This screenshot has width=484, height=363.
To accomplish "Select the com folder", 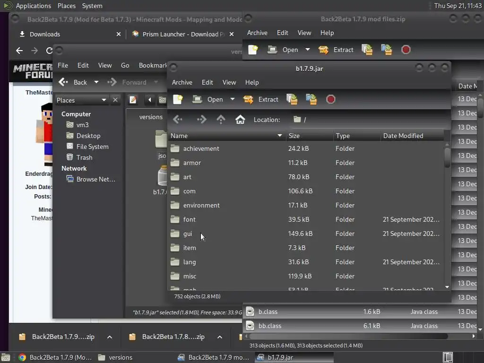I will click(x=306, y=191).
